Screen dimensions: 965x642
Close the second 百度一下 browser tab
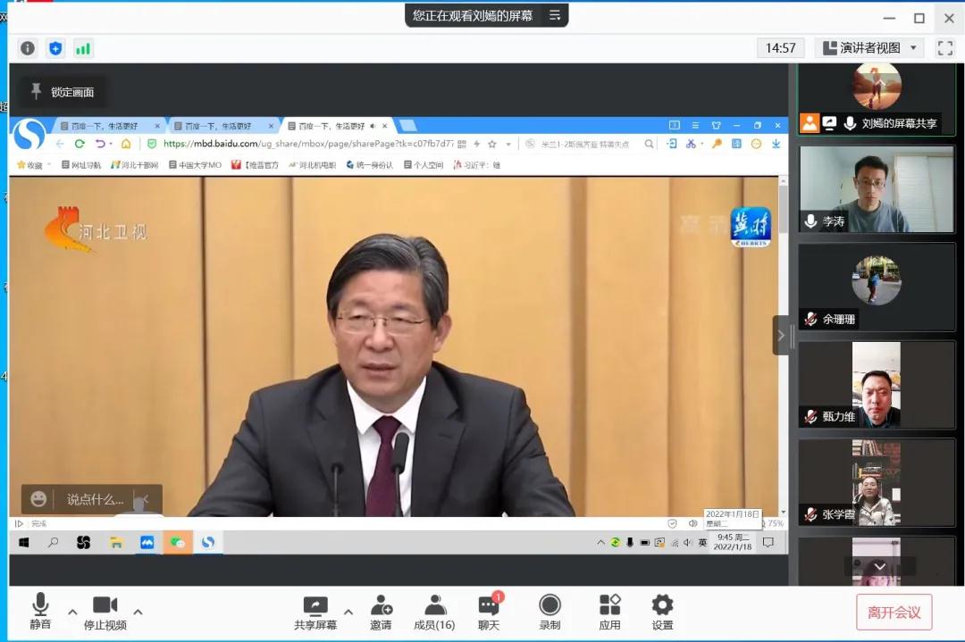coord(271,126)
